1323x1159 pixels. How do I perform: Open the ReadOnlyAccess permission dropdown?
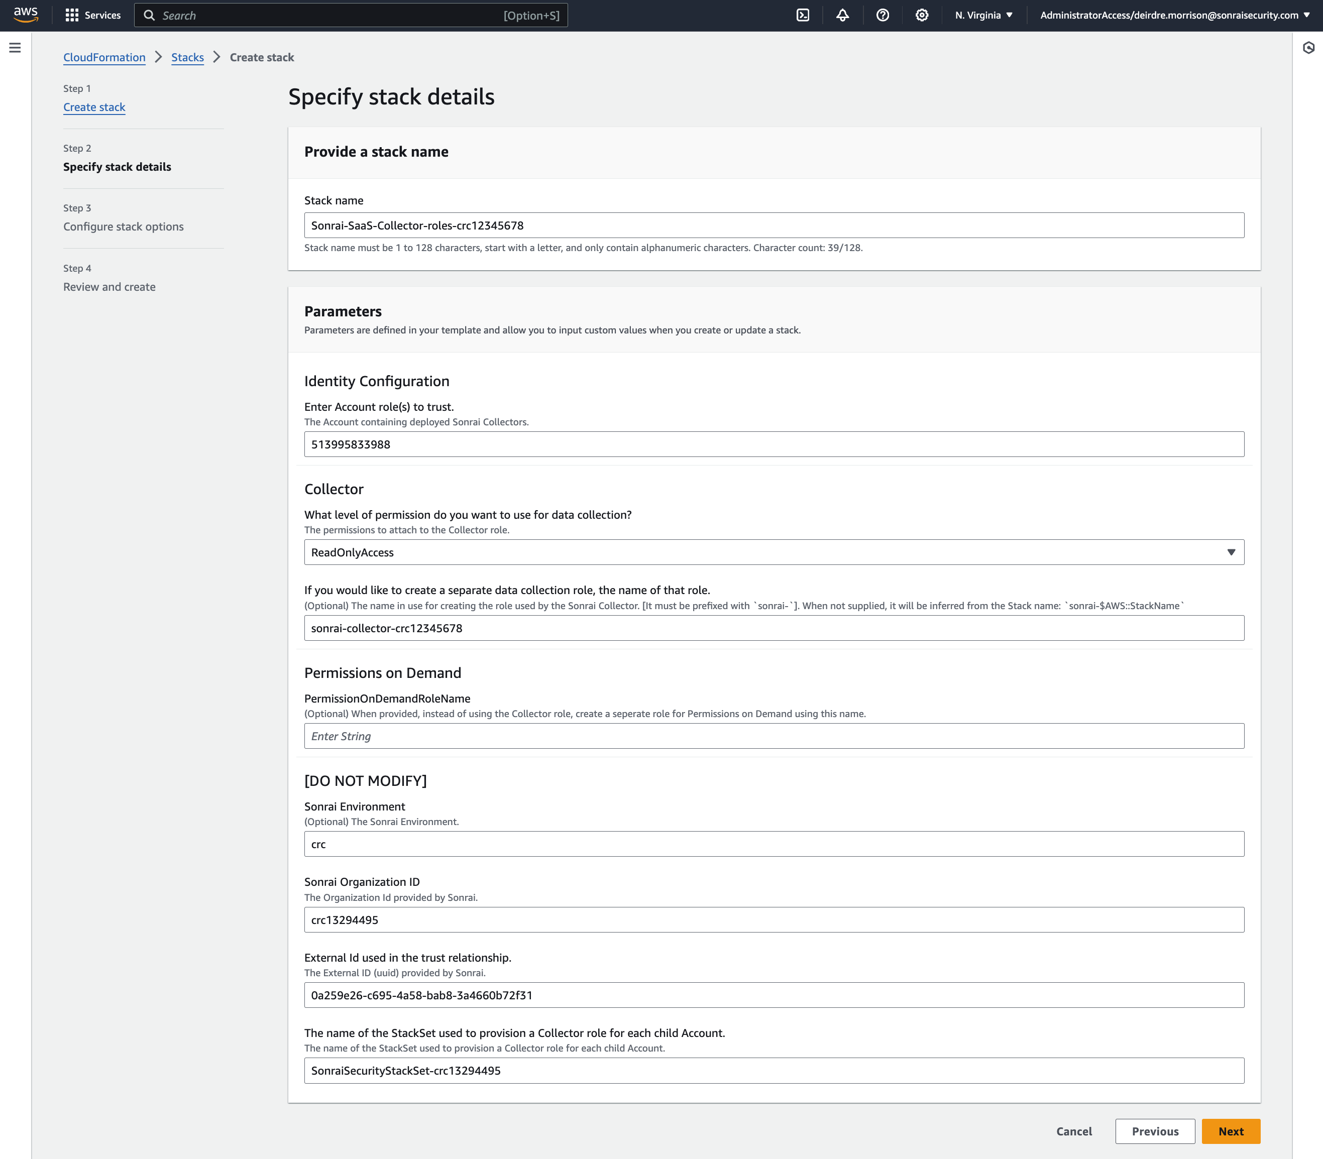[774, 552]
